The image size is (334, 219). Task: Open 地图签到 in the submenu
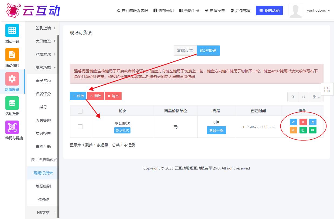point(43,186)
